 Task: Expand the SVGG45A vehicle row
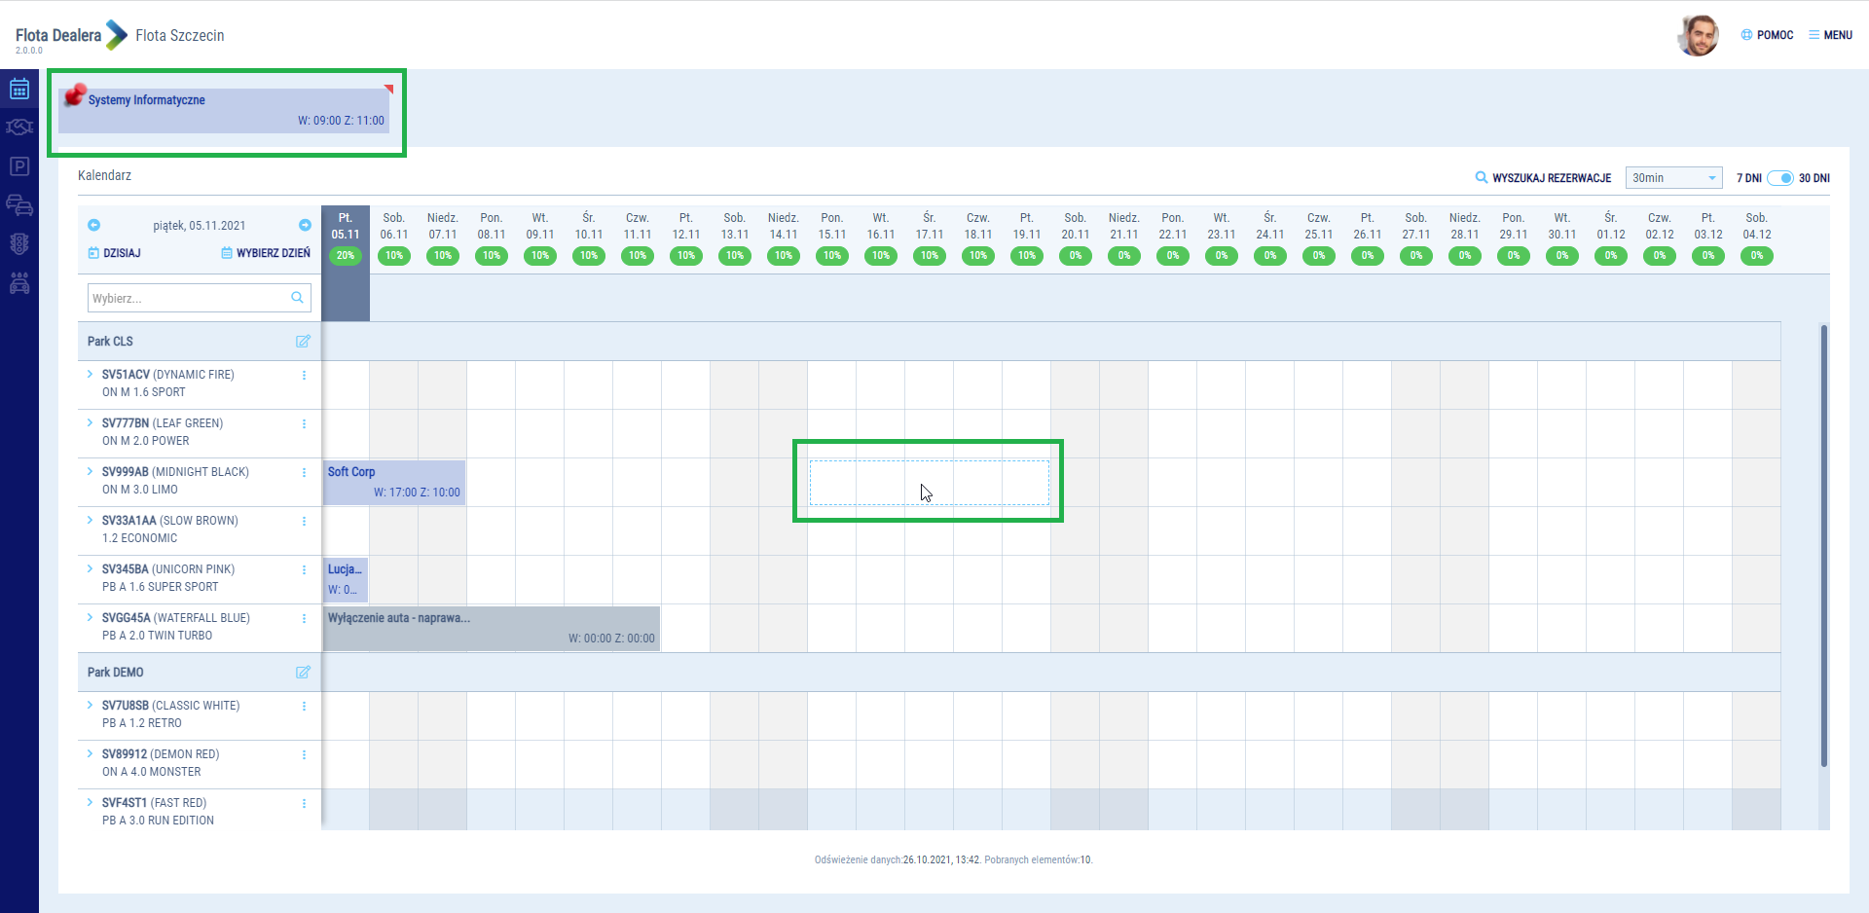90,617
